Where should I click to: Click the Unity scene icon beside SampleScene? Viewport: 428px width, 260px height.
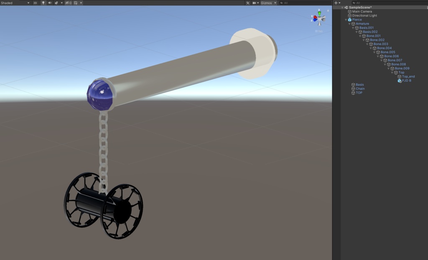click(346, 8)
